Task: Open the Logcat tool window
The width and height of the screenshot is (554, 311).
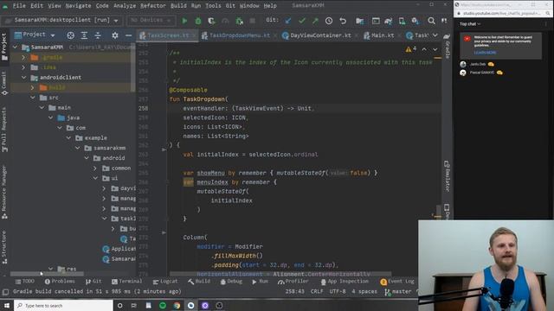Action: pos(165,282)
